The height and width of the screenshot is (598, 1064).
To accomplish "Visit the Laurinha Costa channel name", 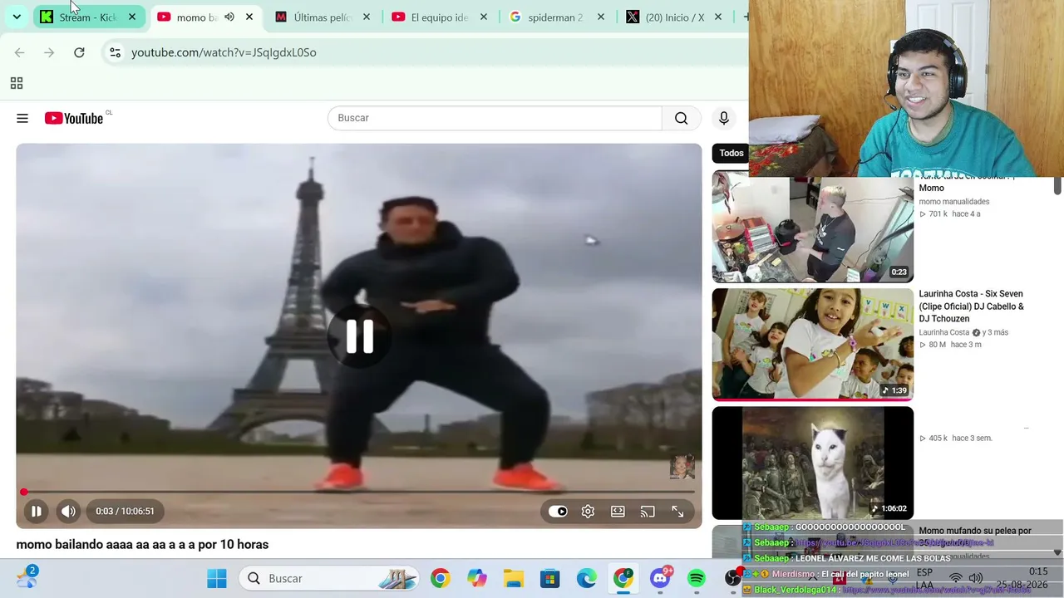I will click(x=943, y=332).
